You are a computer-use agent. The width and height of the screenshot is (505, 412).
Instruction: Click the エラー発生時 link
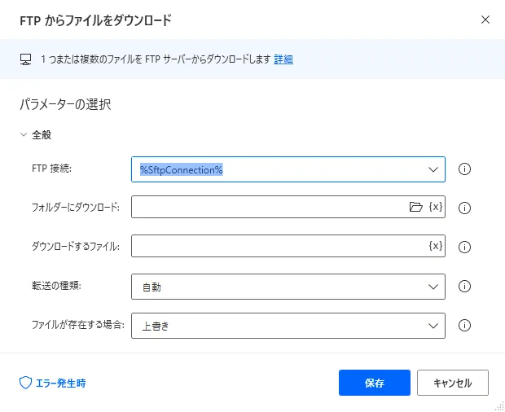click(61, 382)
